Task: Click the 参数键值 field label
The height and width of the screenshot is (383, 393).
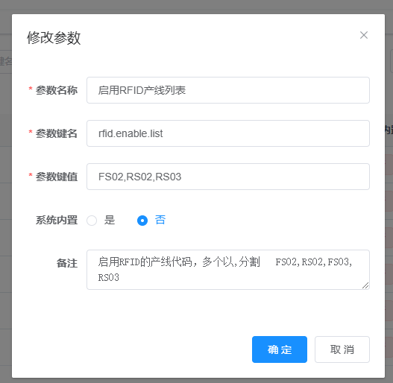Action: [57, 177]
